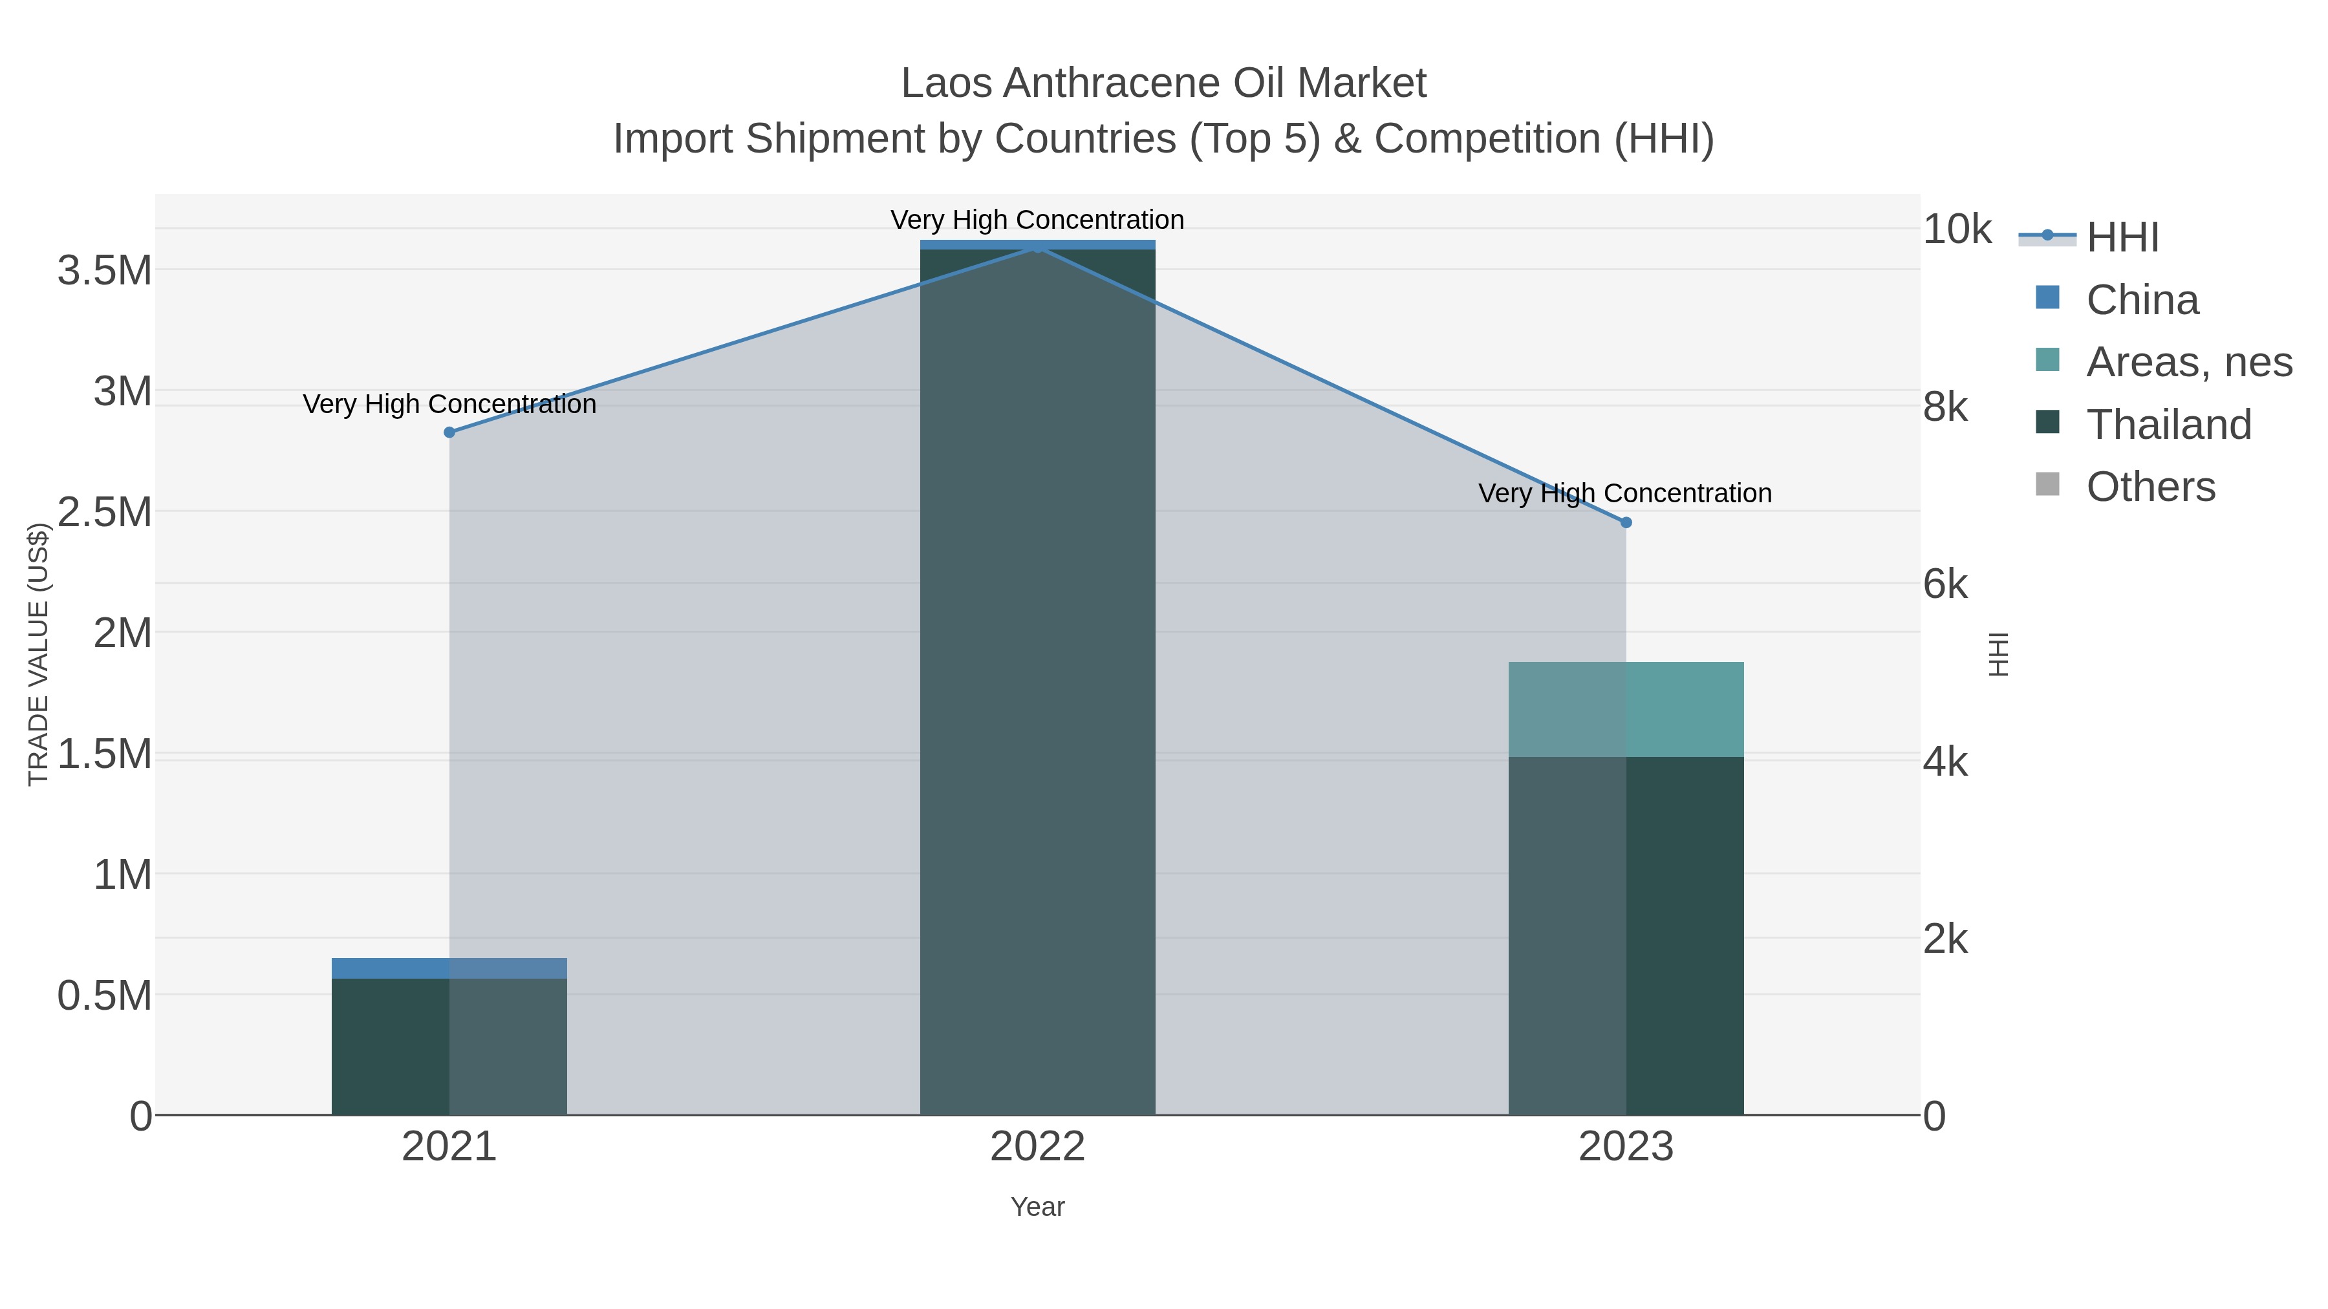2328x1309 pixels.
Task: Click the 2.5M left axis tick
Action: [105, 511]
